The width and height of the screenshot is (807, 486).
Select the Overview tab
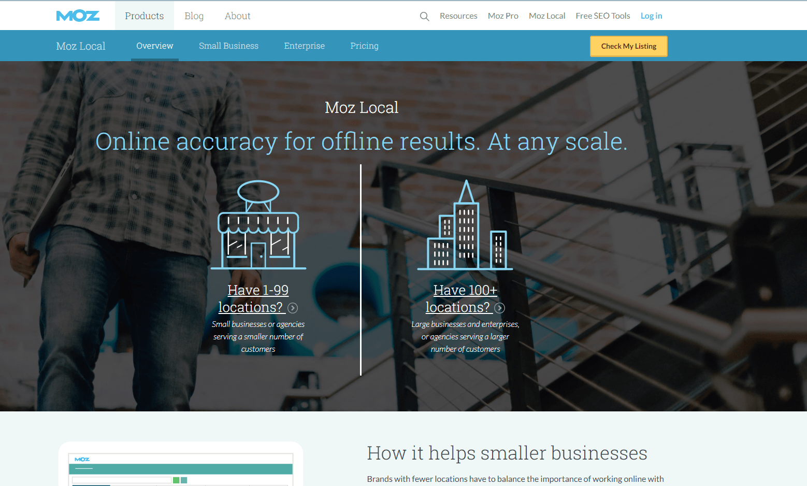coord(155,46)
